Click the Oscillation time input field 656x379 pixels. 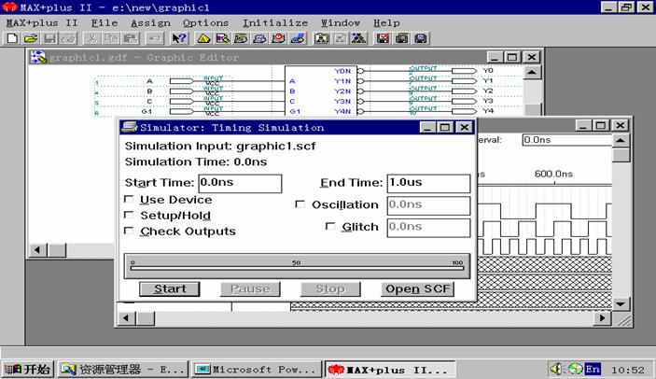tap(428, 205)
